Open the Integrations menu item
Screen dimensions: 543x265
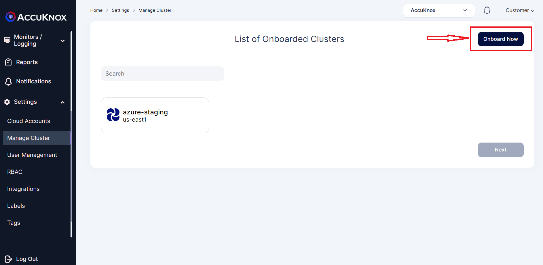(x=23, y=189)
